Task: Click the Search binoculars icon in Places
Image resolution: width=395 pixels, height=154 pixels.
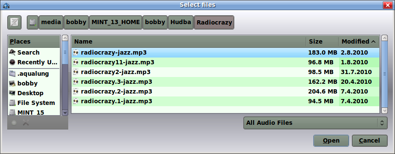Action: (12, 52)
